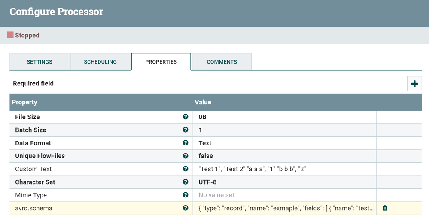Select the Data Format property name

(x=33, y=143)
